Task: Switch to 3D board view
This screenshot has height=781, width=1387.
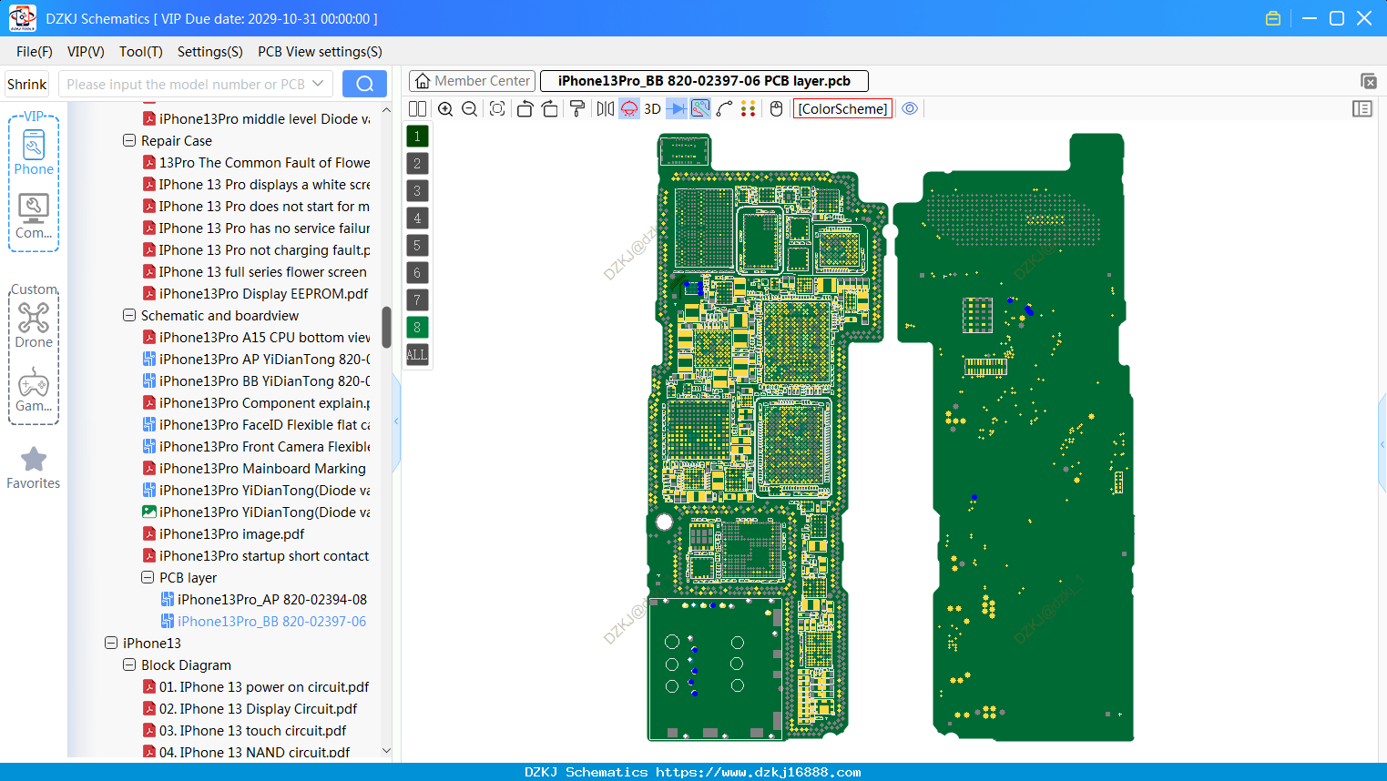Action: point(652,109)
